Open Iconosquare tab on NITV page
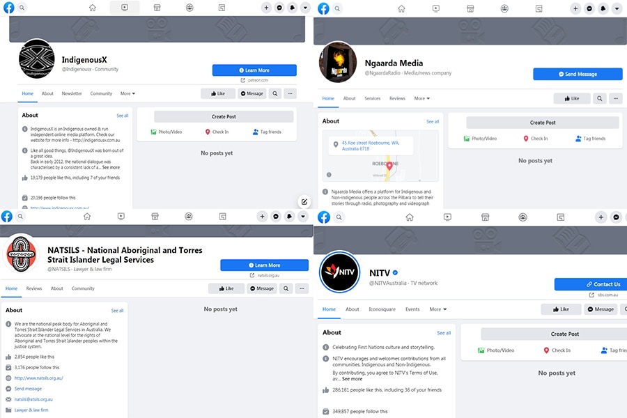 tap(382, 309)
